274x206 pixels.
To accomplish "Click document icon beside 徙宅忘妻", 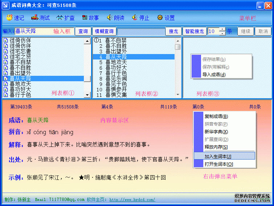I will [x=6, y=51].
